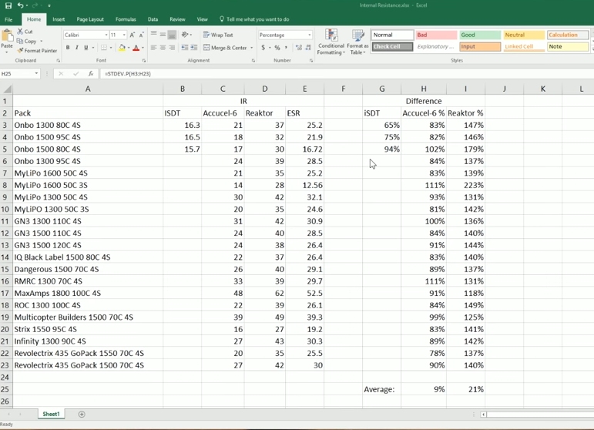594x430 pixels.
Task: Open the File tab
Action: click(8, 19)
